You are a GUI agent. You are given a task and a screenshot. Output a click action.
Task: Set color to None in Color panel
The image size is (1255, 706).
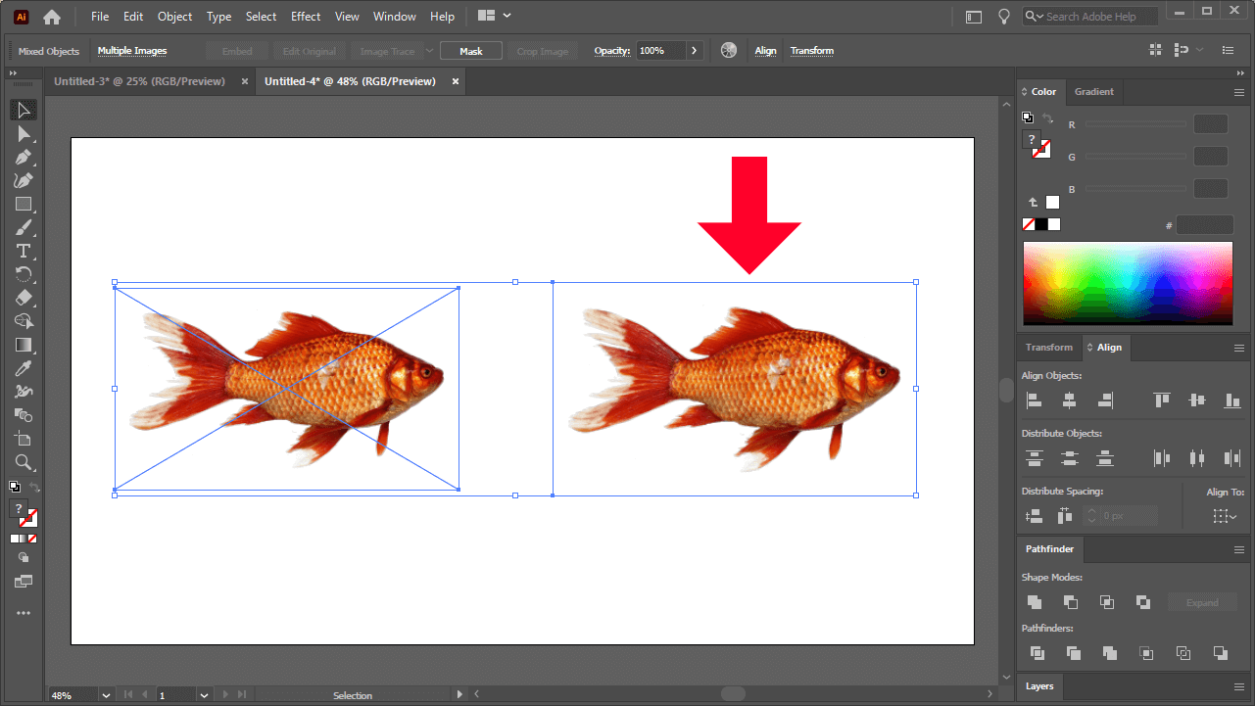[1029, 224]
